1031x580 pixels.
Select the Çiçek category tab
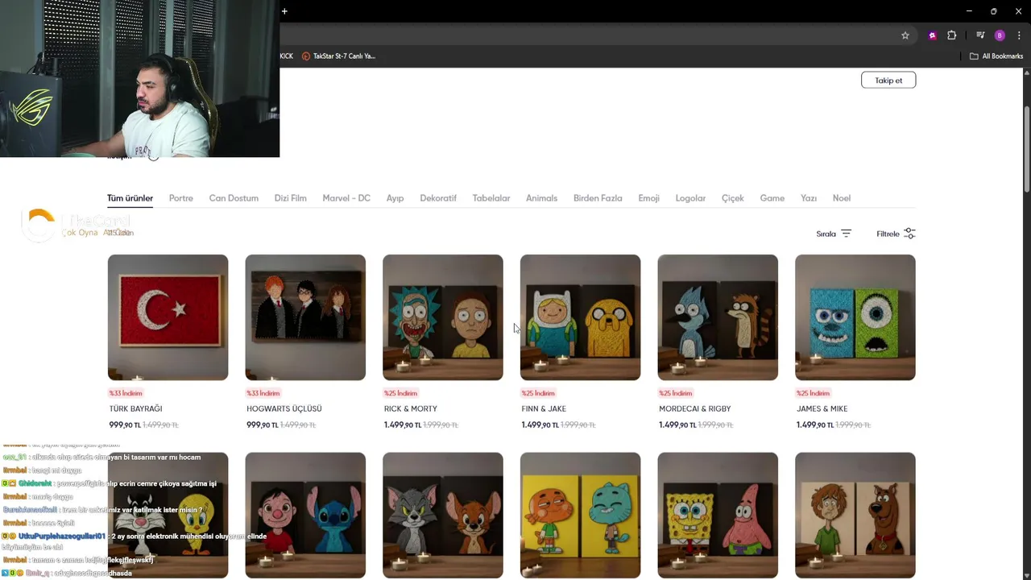733,198
